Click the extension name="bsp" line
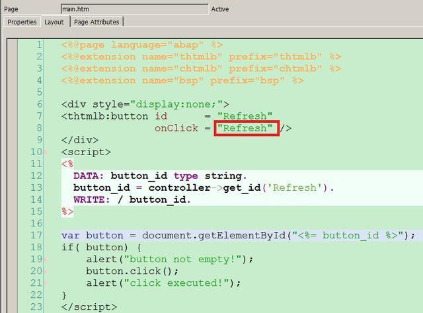This screenshot has width=423, height=313. (182, 81)
